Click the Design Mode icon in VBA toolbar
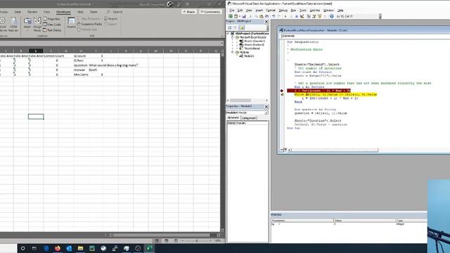Image resolution: width=450 pixels, height=253 pixels. (302, 16)
